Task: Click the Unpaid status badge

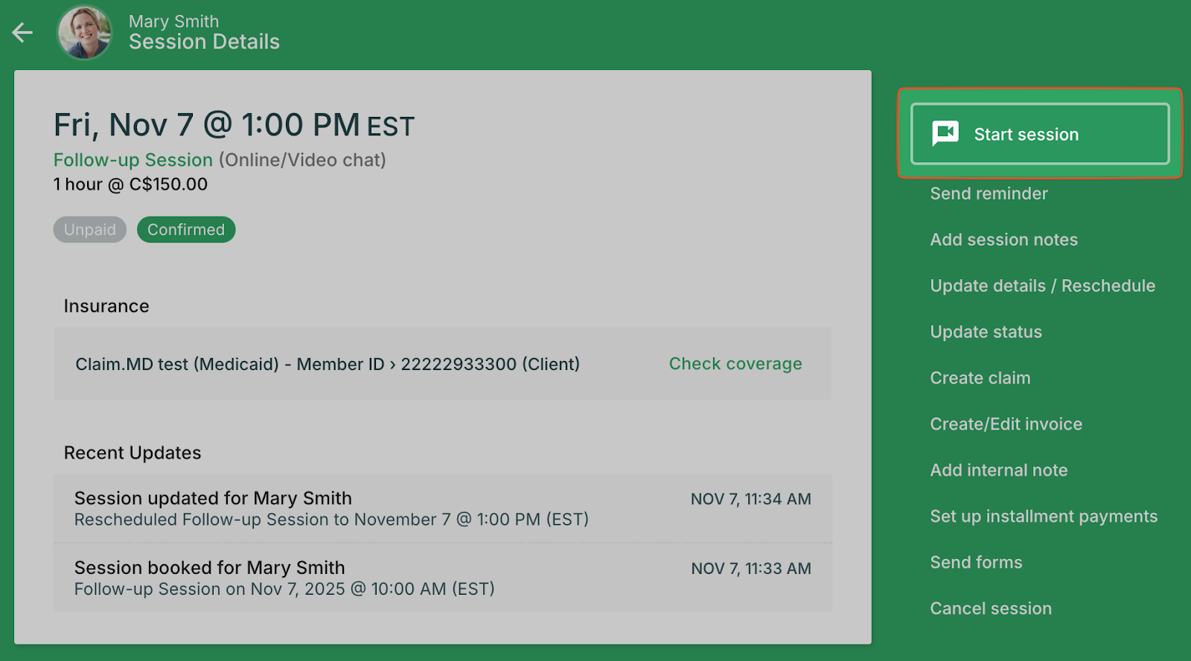Action: coord(89,230)
